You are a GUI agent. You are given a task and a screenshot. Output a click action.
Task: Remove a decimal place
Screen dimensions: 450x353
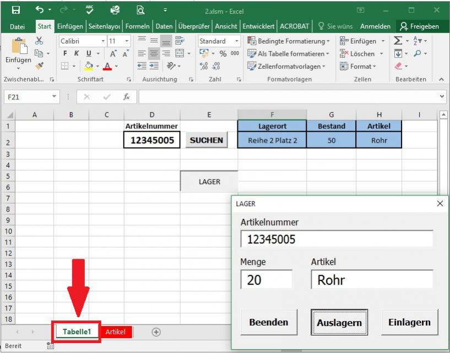tap(216, 66)
